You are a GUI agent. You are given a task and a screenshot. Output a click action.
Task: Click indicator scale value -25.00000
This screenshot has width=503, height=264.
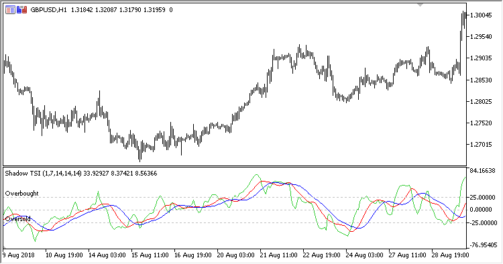pos(483,222)
